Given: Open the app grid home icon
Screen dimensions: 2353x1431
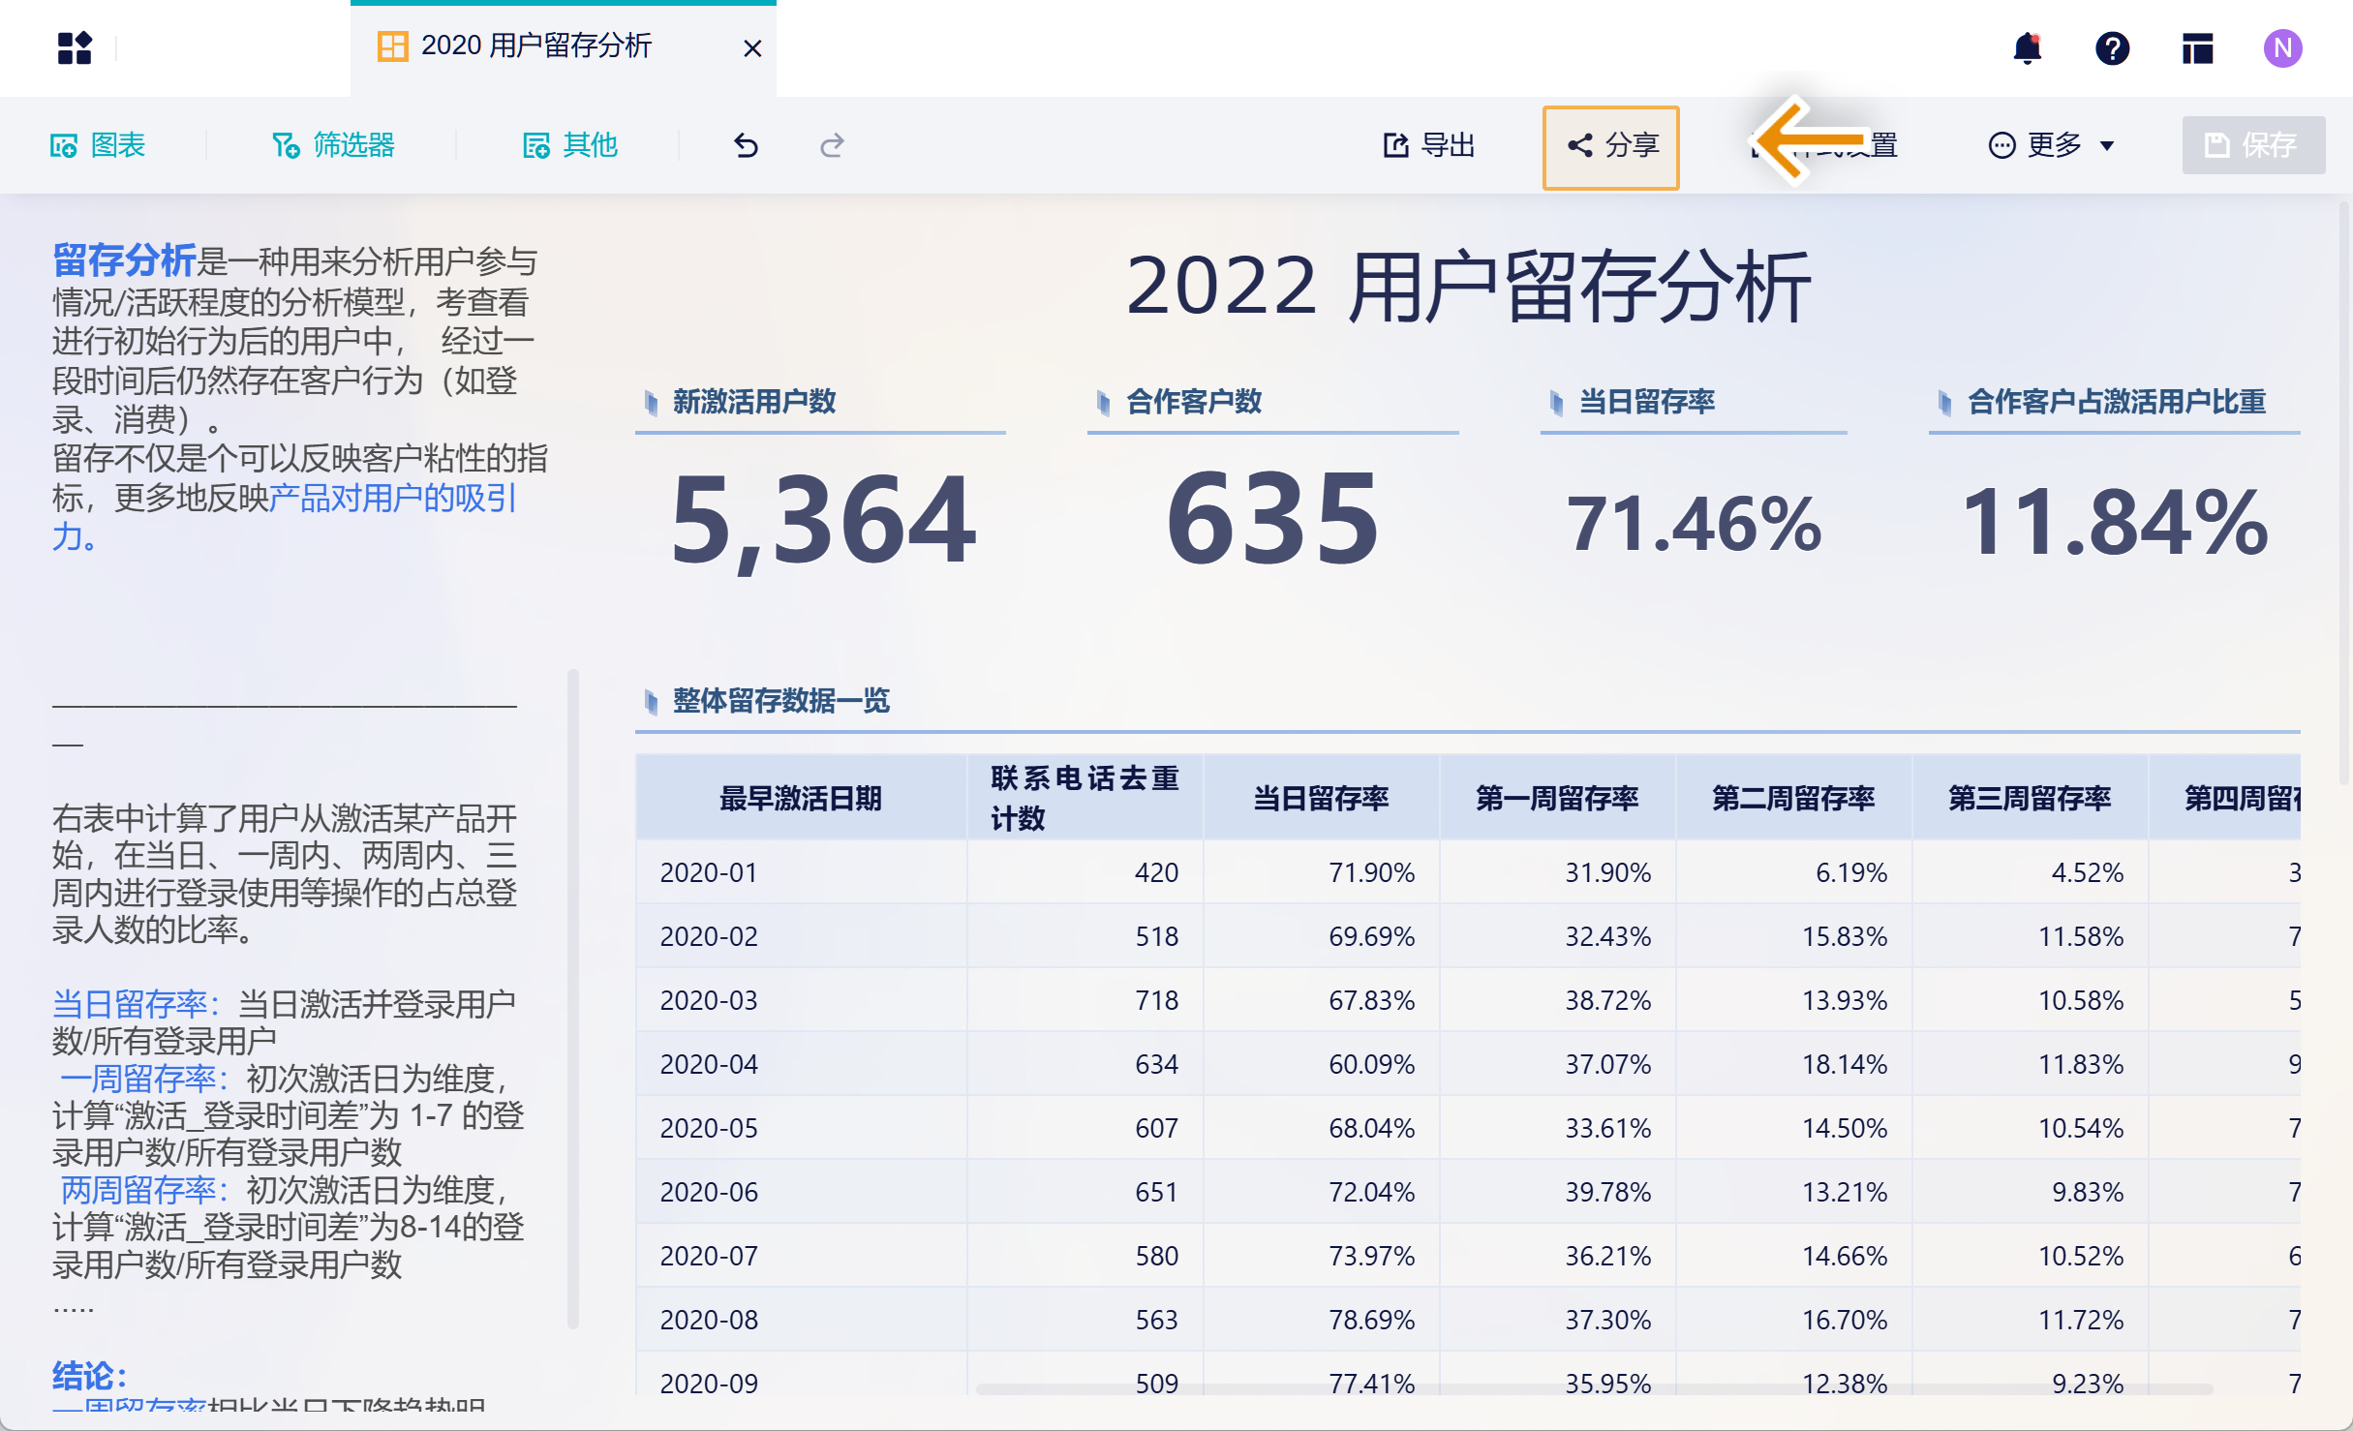Looking at the screenshot, I should tap(75, 47).
